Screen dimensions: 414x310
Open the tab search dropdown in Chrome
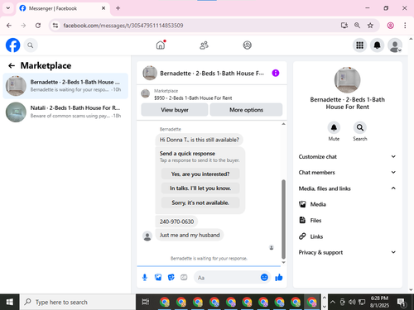8,8
